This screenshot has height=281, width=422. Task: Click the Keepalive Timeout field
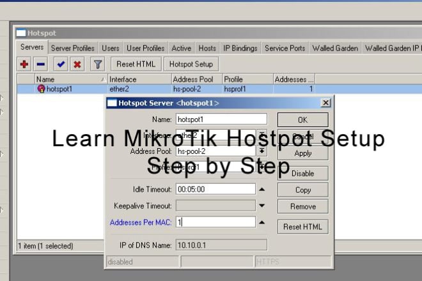(216, 206)
